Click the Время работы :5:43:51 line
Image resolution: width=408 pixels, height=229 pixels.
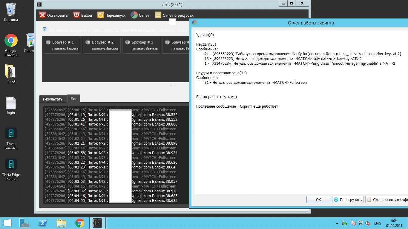coord(217,97)
